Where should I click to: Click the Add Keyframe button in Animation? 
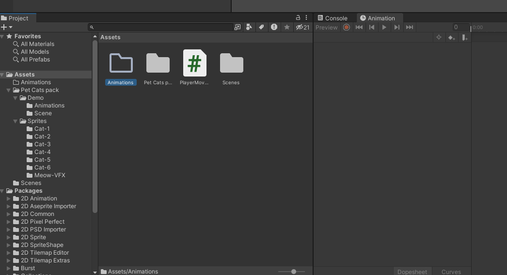coord(451,37)
